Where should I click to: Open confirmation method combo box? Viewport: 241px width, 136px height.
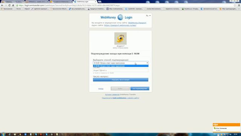point(120,63)
